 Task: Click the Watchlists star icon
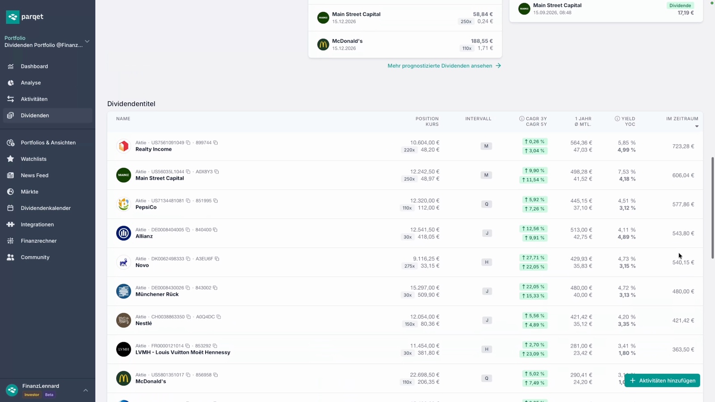pos(11,159)
